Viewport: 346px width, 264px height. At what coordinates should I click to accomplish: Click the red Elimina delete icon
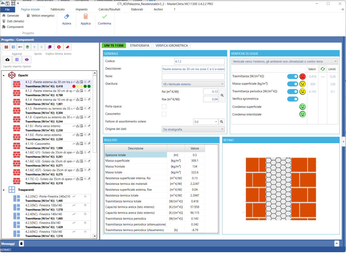click(59, 47)
